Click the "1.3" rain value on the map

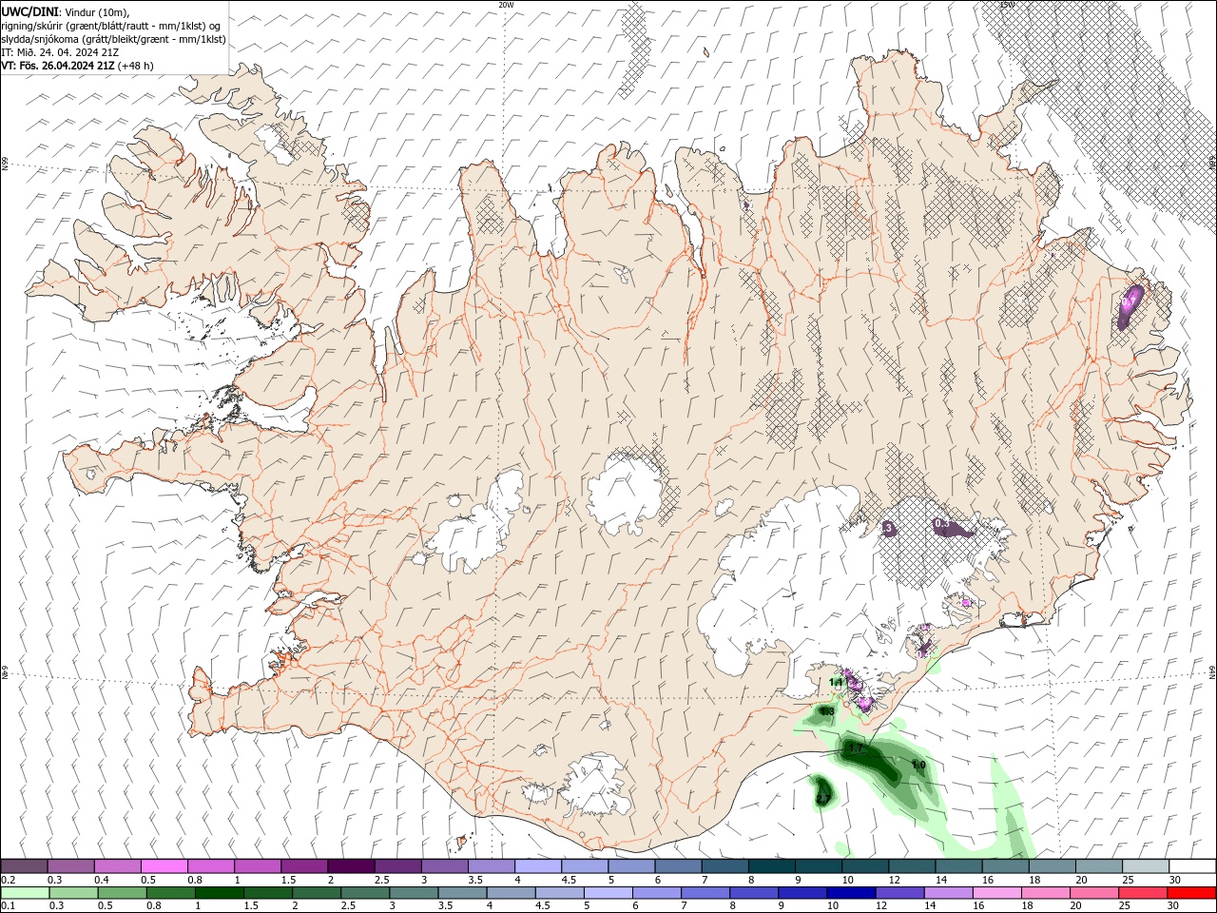pyautogui.click(x=827, y=711)
